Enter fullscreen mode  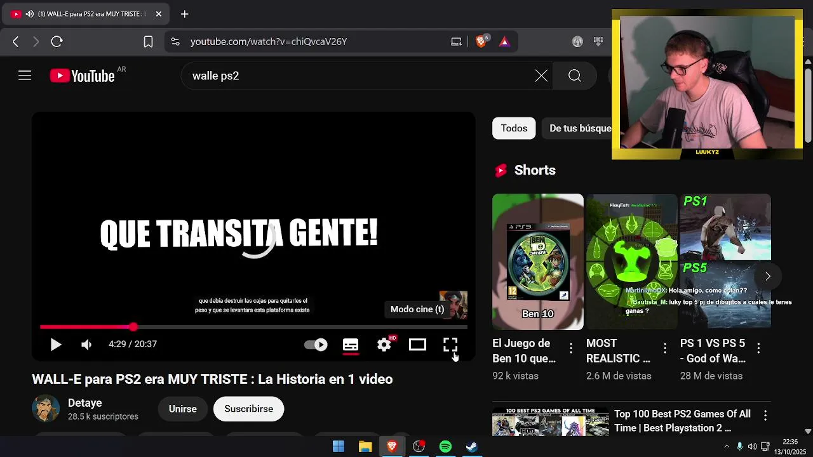(450, 345)
